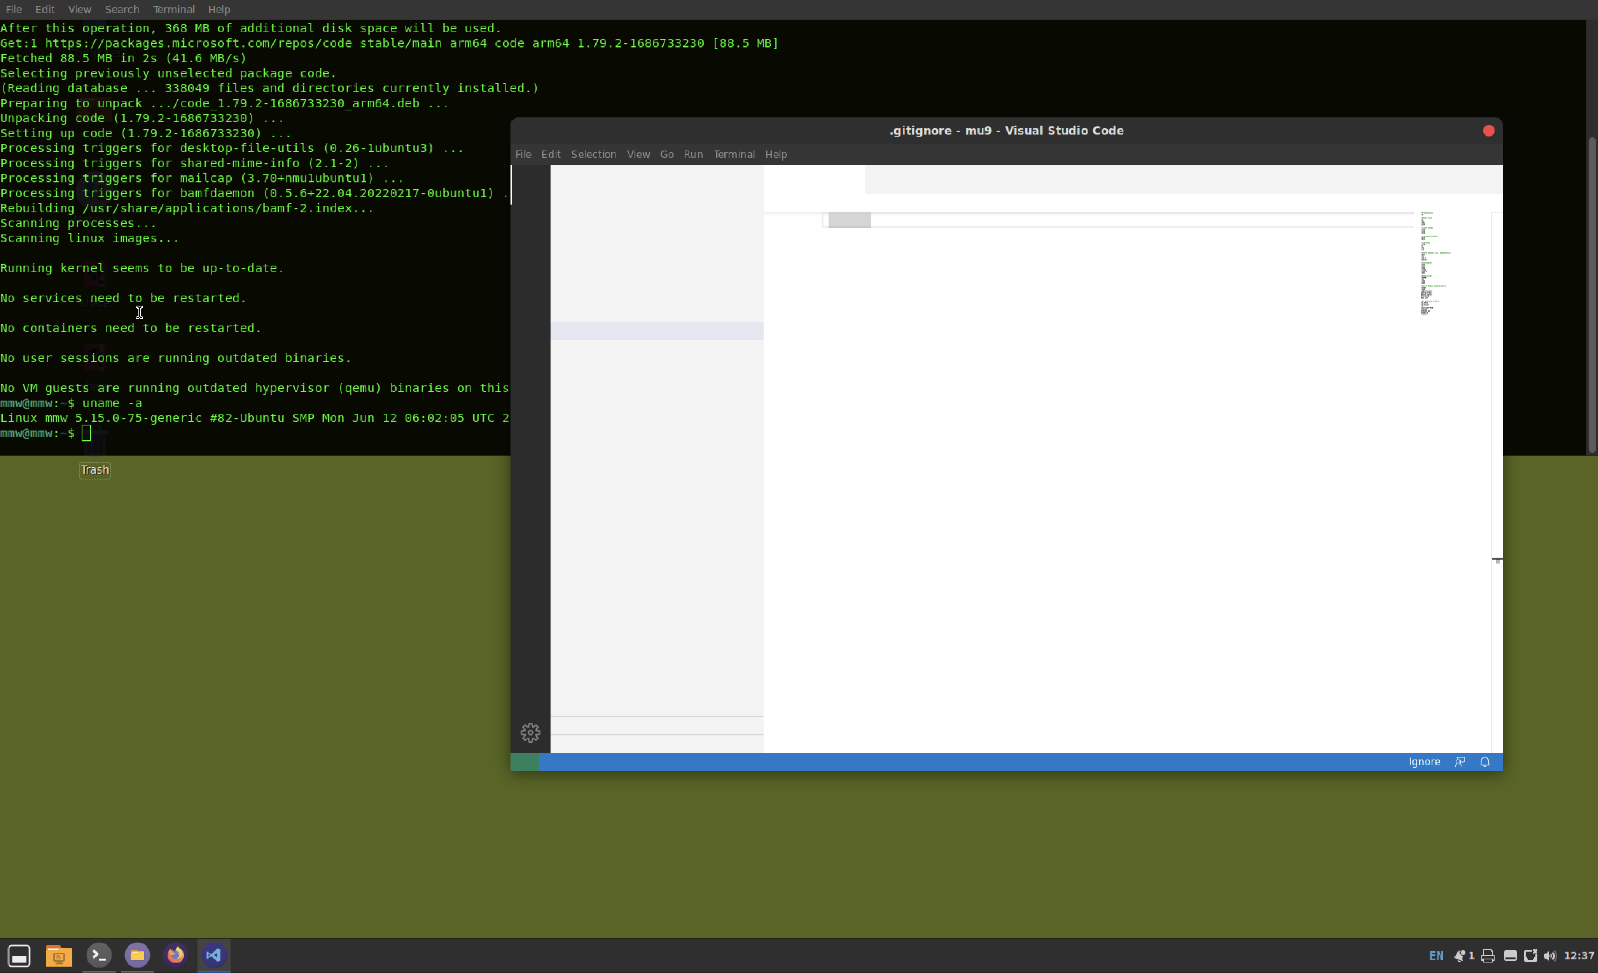1598x973 pixels.
Task: Open the orange file manager launcher in taskbar
Action: pos(58,955)
